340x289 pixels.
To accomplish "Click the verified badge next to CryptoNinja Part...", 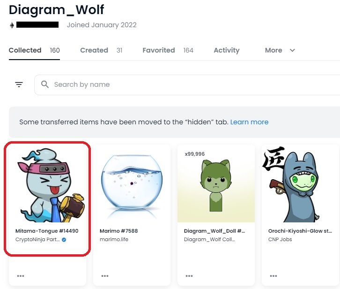I will (64, 240).
